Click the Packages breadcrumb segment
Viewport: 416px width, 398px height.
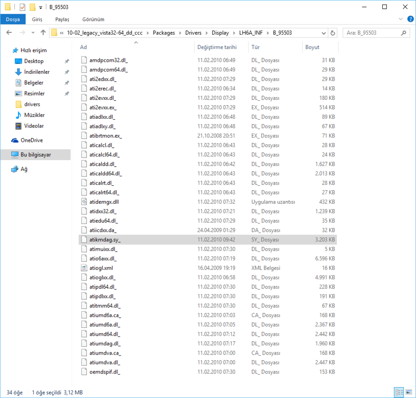[x=164, y=33]
